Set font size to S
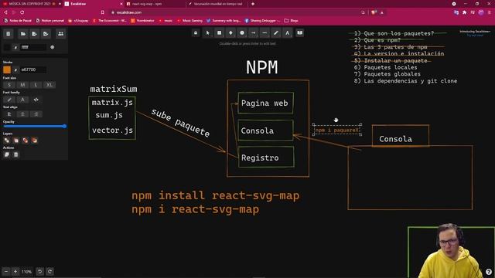This screenshot has height=278, width=495. [9, 85]
